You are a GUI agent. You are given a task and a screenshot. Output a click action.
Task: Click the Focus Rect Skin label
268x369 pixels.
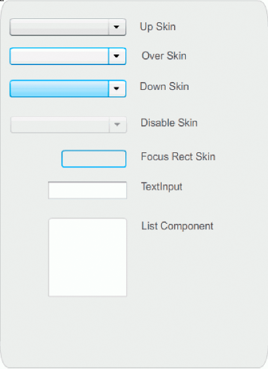point(178,156)
